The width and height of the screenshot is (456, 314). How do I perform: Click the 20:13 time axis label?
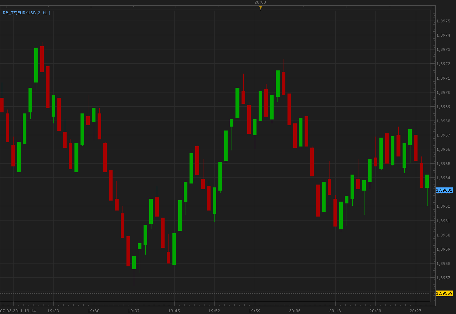[x=335, y=311]
